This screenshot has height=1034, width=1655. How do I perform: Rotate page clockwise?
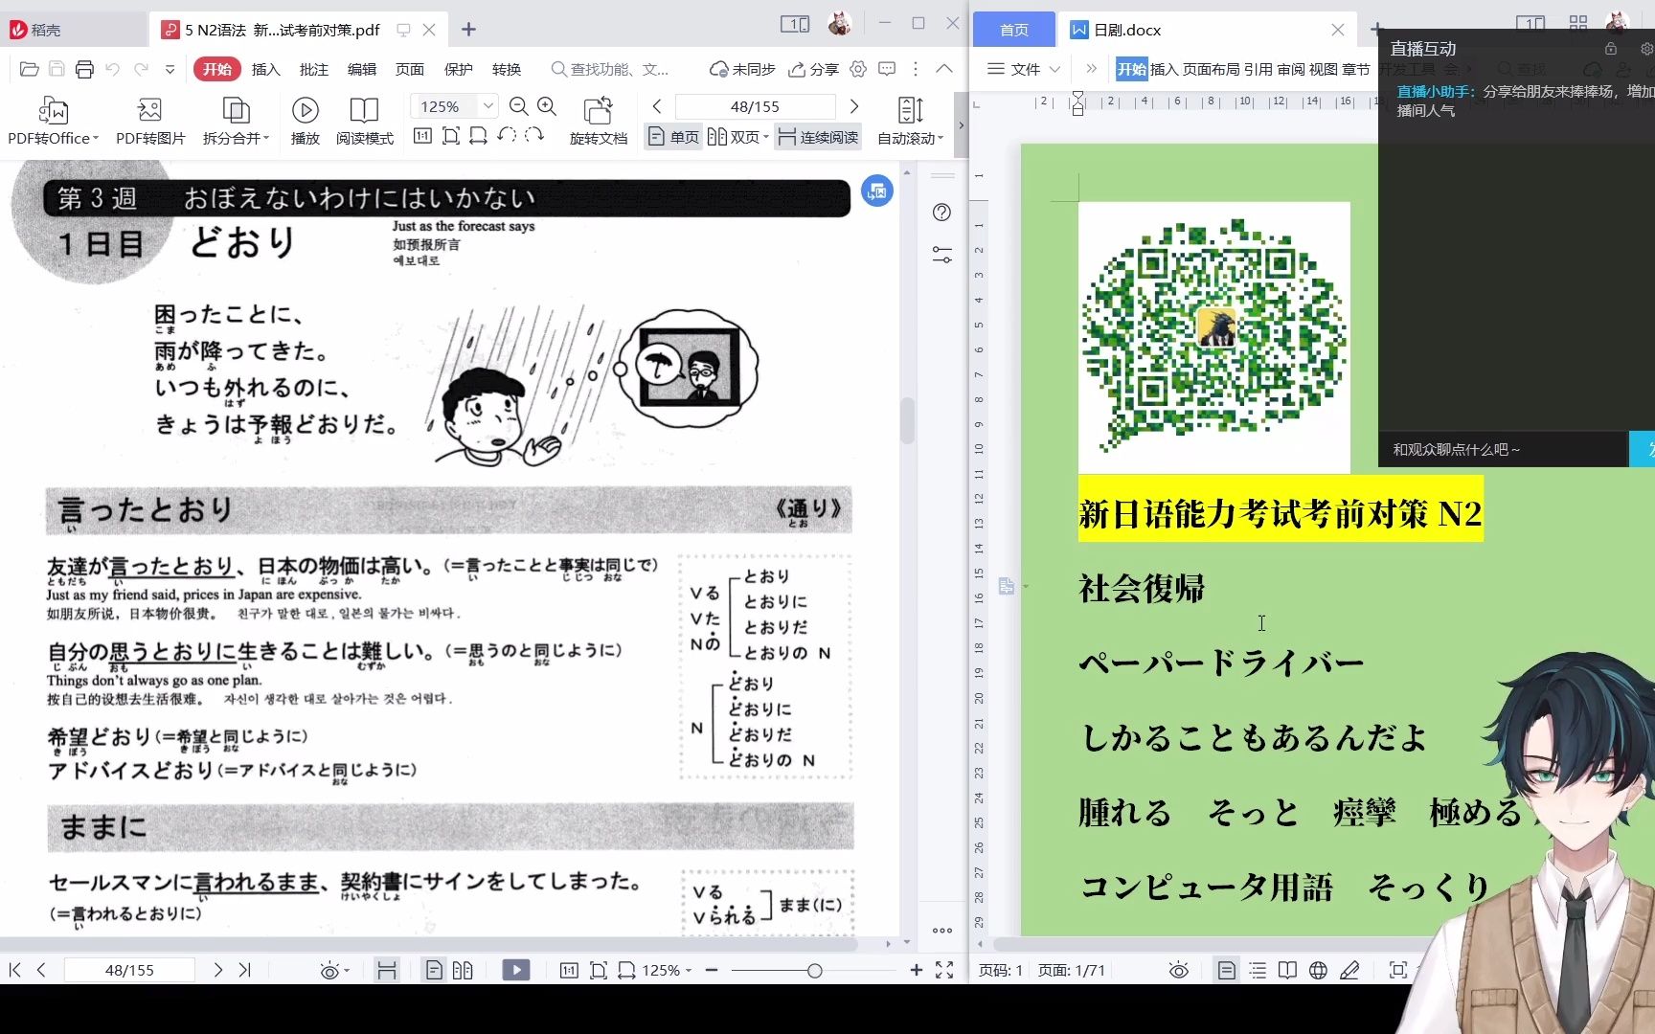pyautogui.click(x=534, y=136)
